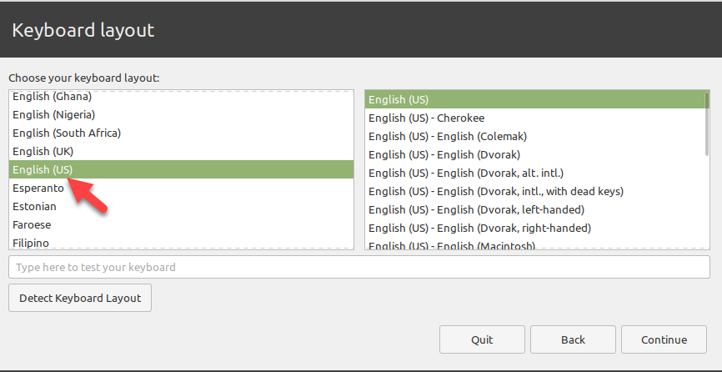This screenshot has height=372, width=722.
Task: Choose English (US) - Cherokee variant
Action: (426, 118)
